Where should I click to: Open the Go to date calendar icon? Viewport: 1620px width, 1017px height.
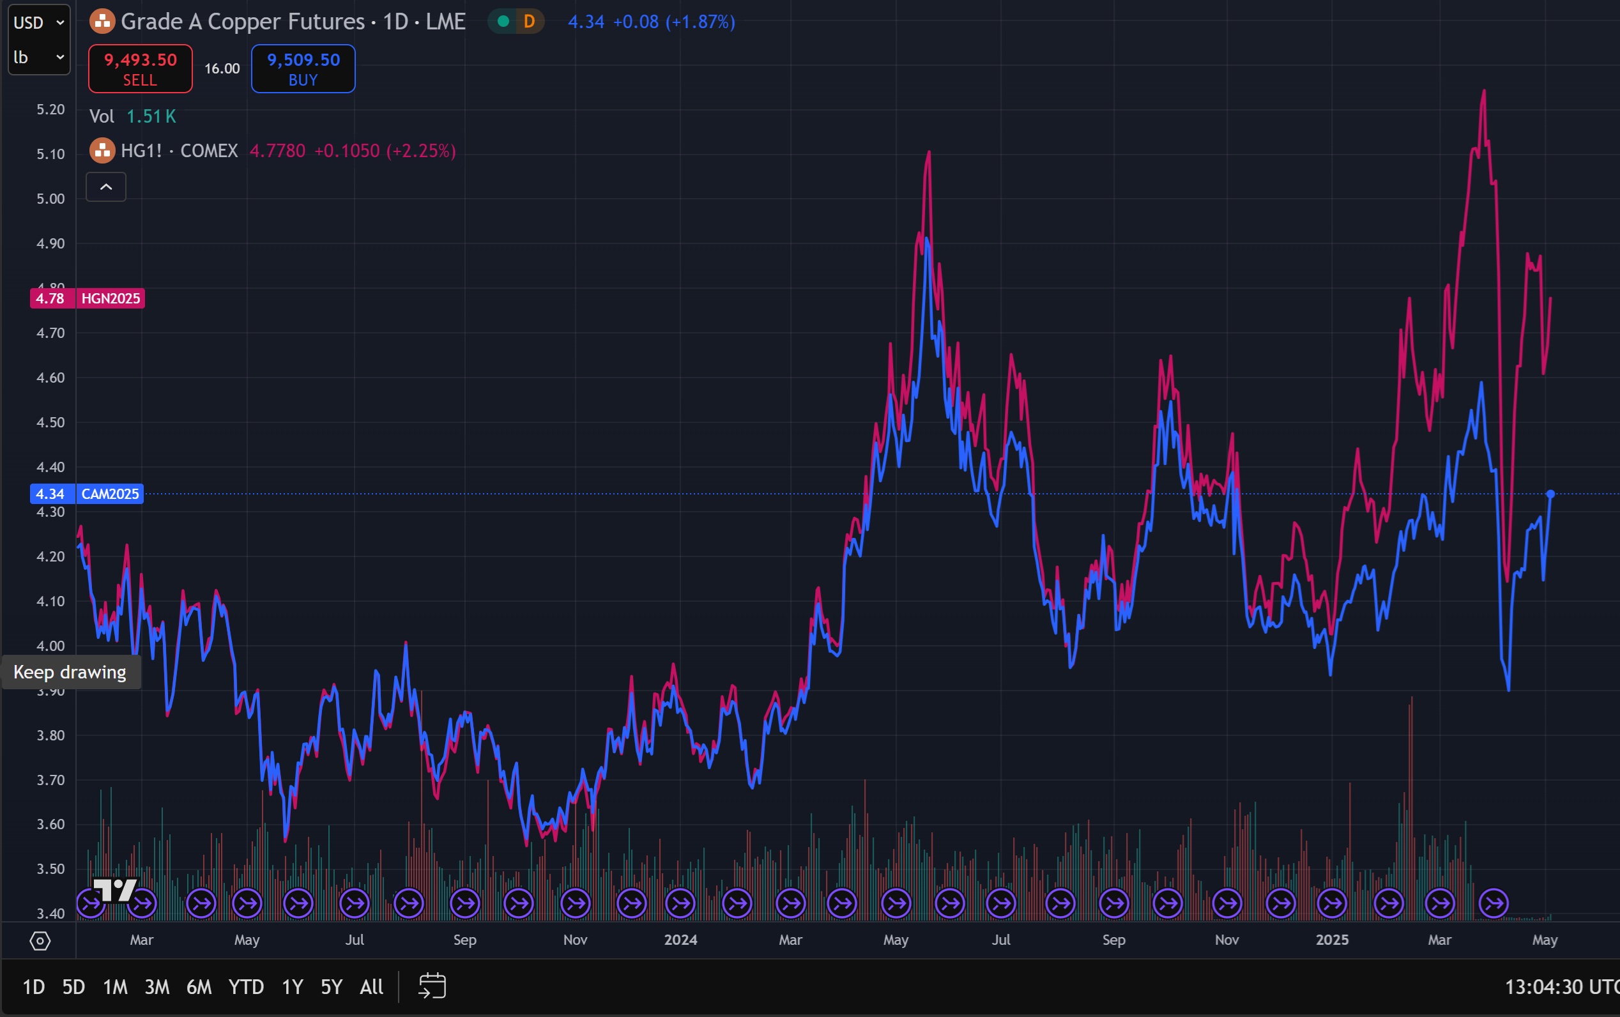coord(432,986)
